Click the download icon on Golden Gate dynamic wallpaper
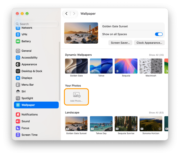This screenshot has width=180, height=156. tap(85, 71)
